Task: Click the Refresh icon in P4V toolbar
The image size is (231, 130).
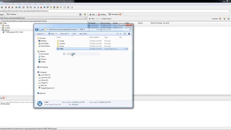Action: tap(19, 7)
